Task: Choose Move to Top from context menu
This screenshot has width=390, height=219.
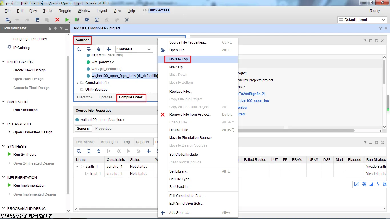Action: coord(198,59)
